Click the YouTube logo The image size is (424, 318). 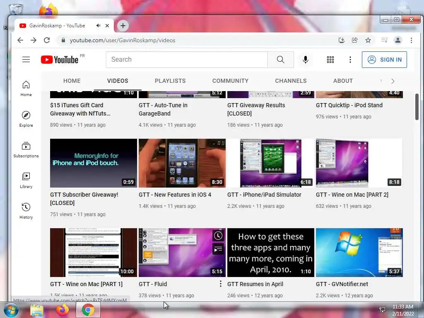pyautogui.click(x=60, y=60)
